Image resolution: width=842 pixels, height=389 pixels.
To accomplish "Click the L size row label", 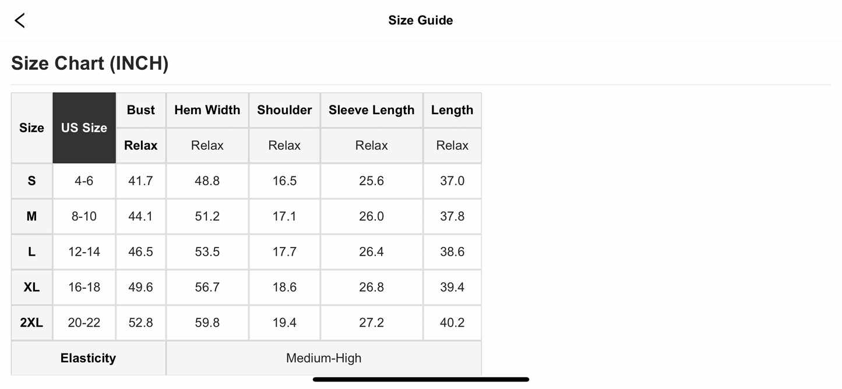I will click(31, 252).
